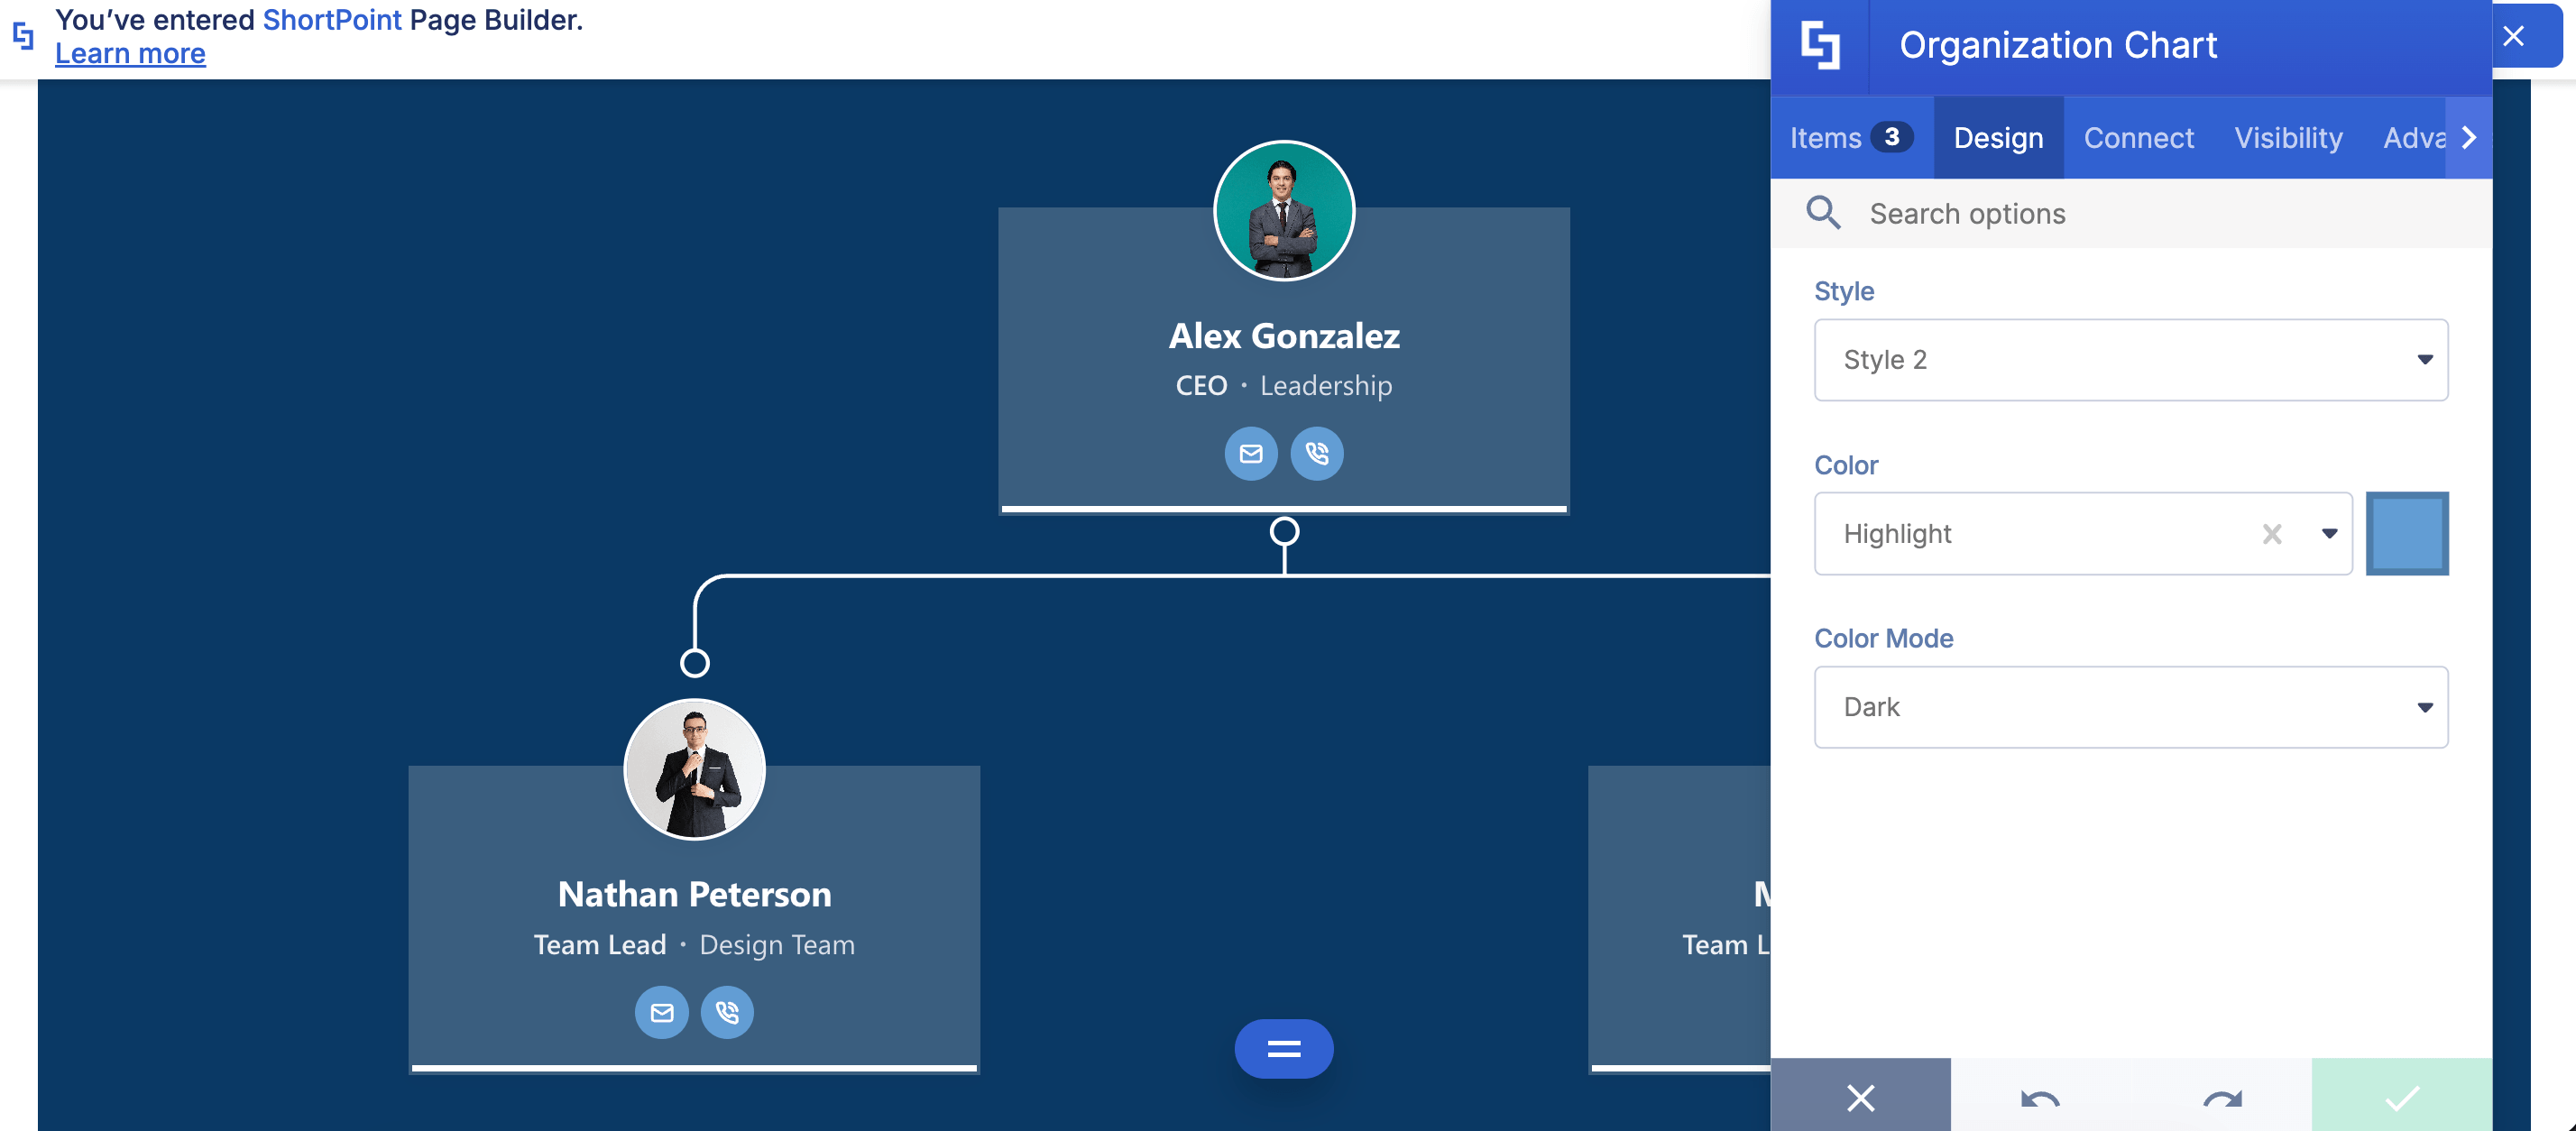The height and width of the screenshot is (1131, 2576).
Task: Click the Leadership department text
Action: pos(1326,386)
